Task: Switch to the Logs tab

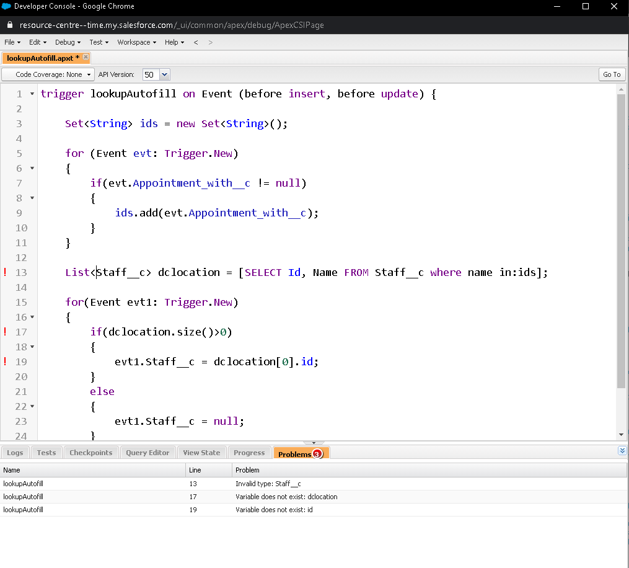Action: click(15, 453)
